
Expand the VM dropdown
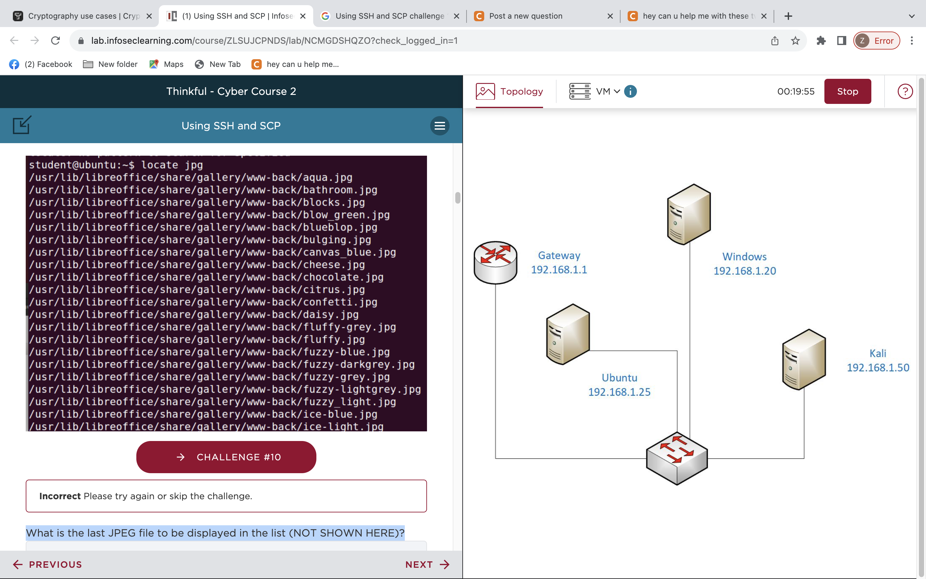[x=608, y=92]
